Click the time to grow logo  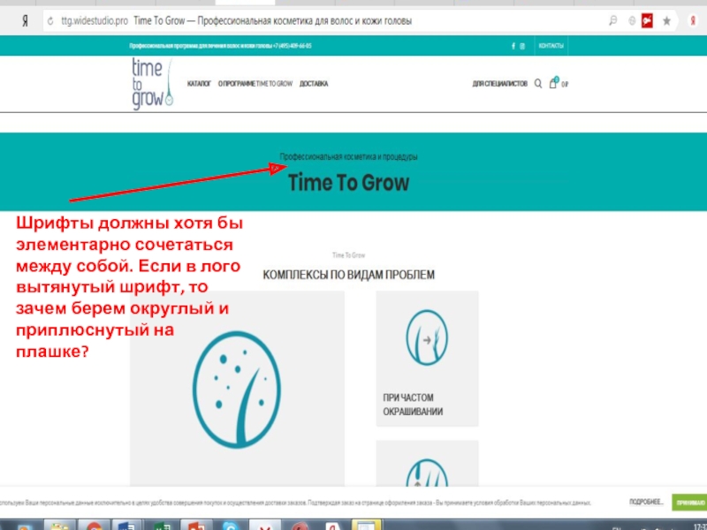pyautogui.click(x=152, y=83)
